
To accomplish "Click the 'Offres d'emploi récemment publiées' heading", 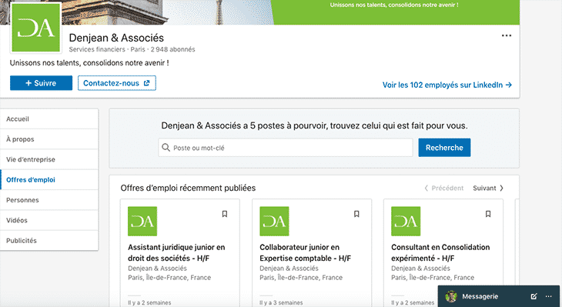I will click(x=188, y=188).
